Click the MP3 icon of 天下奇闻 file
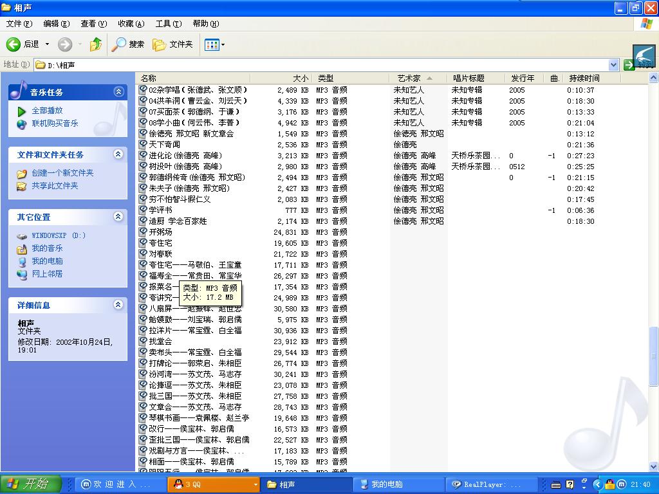The width and height of the screenshot is (659, 494). point(144,145)
